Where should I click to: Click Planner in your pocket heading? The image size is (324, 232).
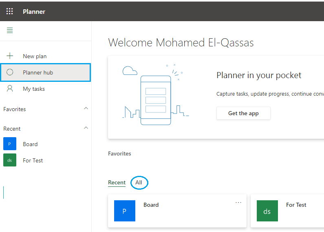[x=259, y=75]
